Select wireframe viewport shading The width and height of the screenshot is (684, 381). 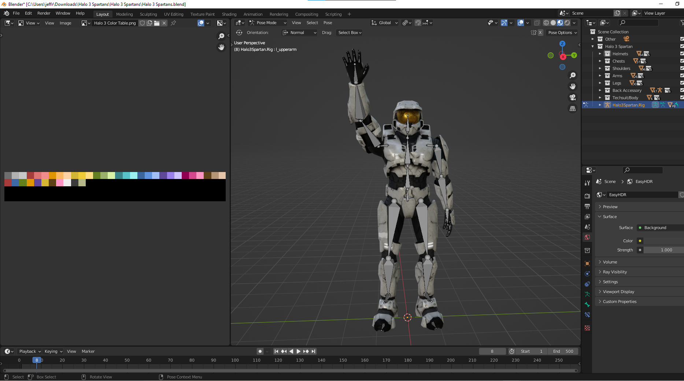point(546,23)
